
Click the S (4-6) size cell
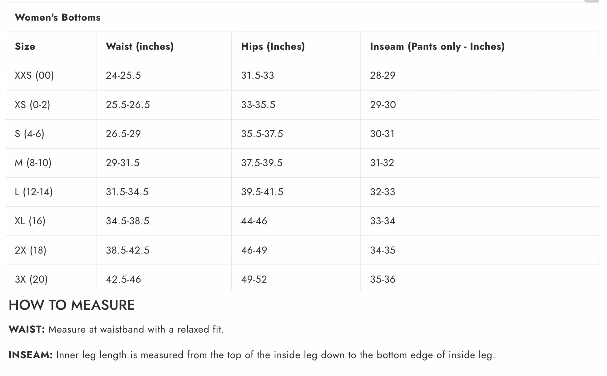click(x=30, y=134)
